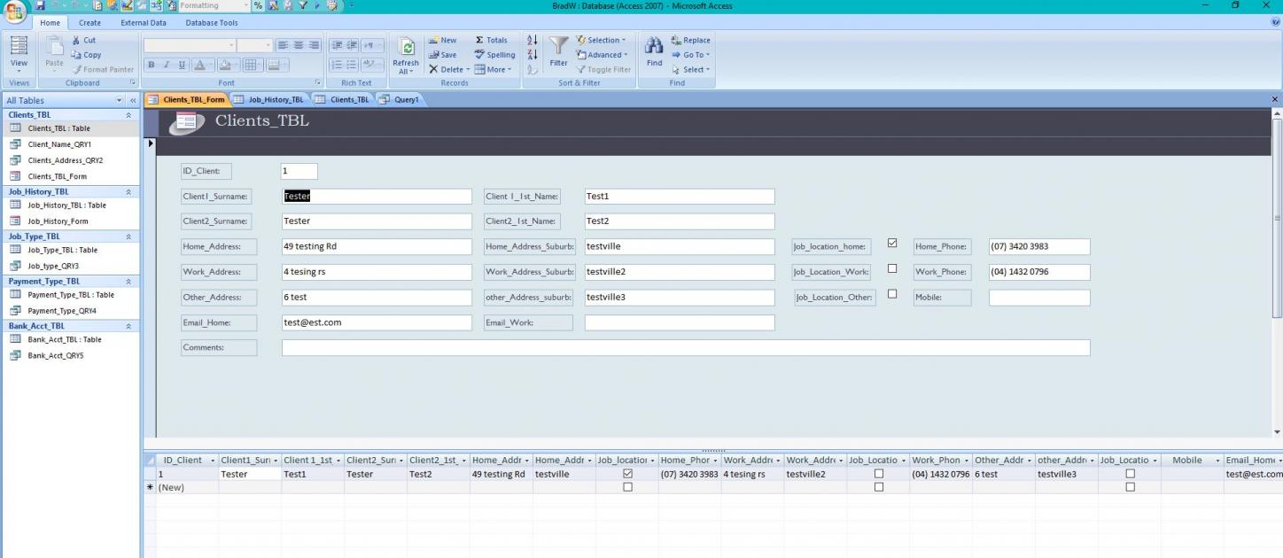Tick the Job_Location_Other checkbox in form
The height and width of the screenshot is (558, 1283).
(892, 294)
